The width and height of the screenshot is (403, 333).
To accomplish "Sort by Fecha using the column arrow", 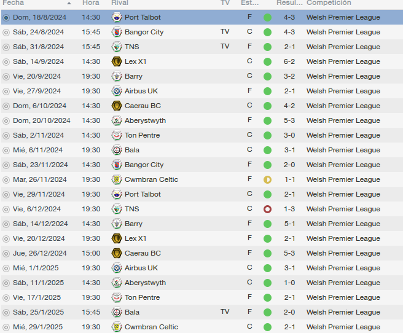I will tap(69, 3).
